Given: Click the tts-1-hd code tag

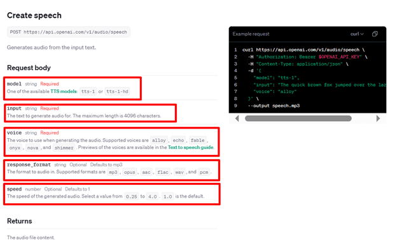Looking at the screenshot, I should pyautogui.click(x=117, y=91).
